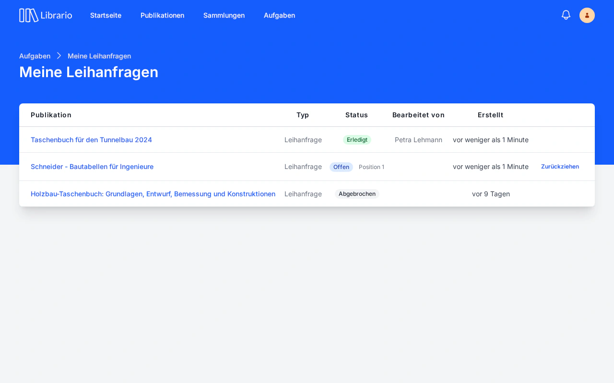Viewport: 614px width, 383px height.
Task: Click the Aufgaben breadcrumb link
Action: click(x=35, y=56)
